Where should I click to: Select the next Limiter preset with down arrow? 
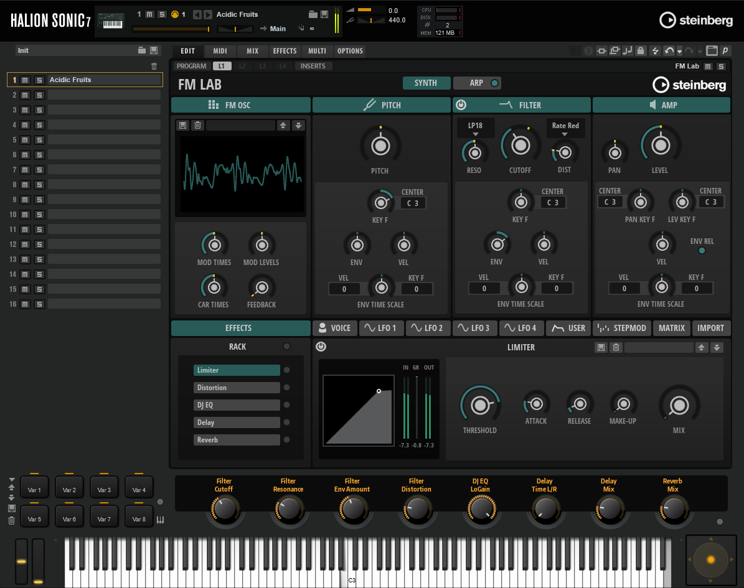click(x=717, y=348)
